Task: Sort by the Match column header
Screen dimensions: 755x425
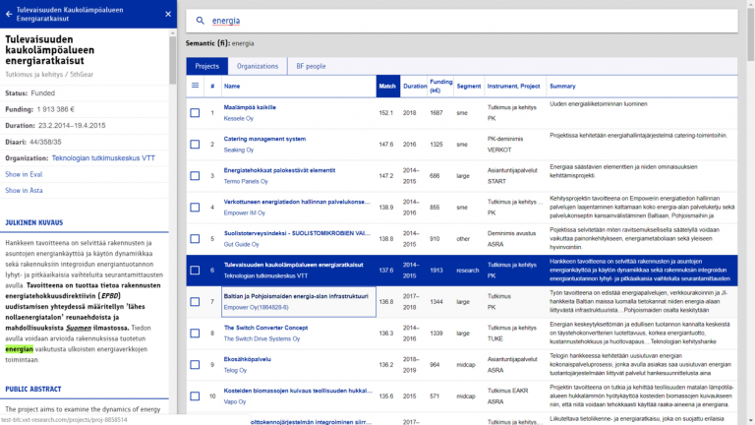Action: [x=387, y=87]
